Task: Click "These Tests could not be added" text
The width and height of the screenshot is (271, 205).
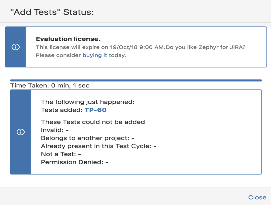Action: pyautogui.click(x=93, y=122)
